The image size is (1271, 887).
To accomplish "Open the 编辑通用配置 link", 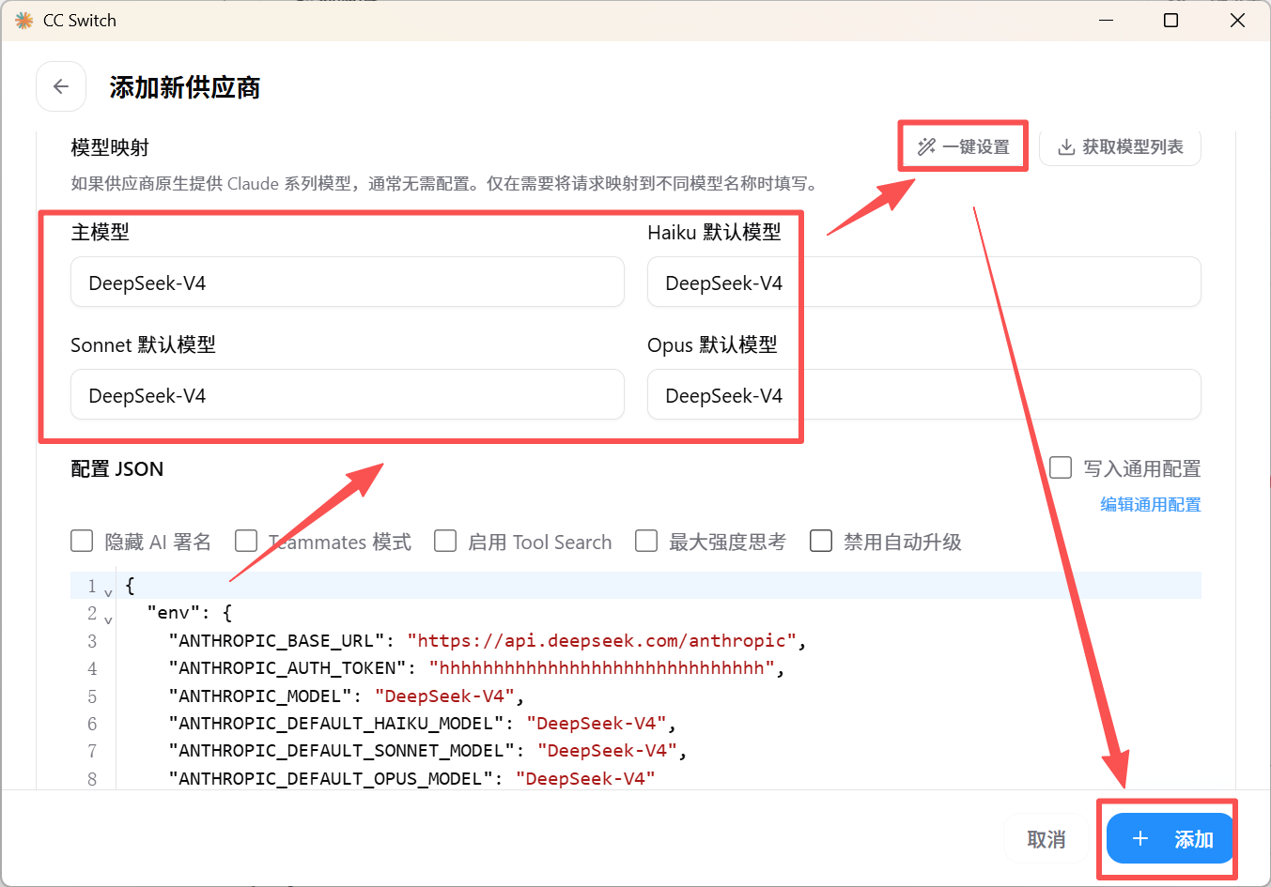I will (1151, 505).
